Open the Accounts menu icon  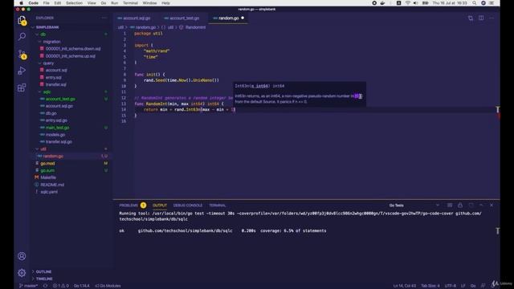point(22,256)
